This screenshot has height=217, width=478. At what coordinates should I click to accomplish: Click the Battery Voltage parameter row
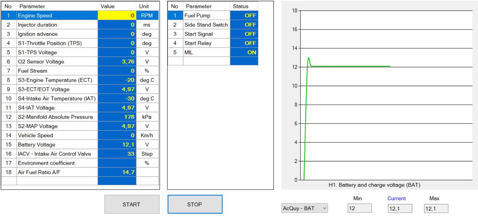57,144
